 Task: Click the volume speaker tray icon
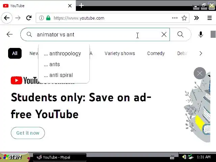point(184,157)
